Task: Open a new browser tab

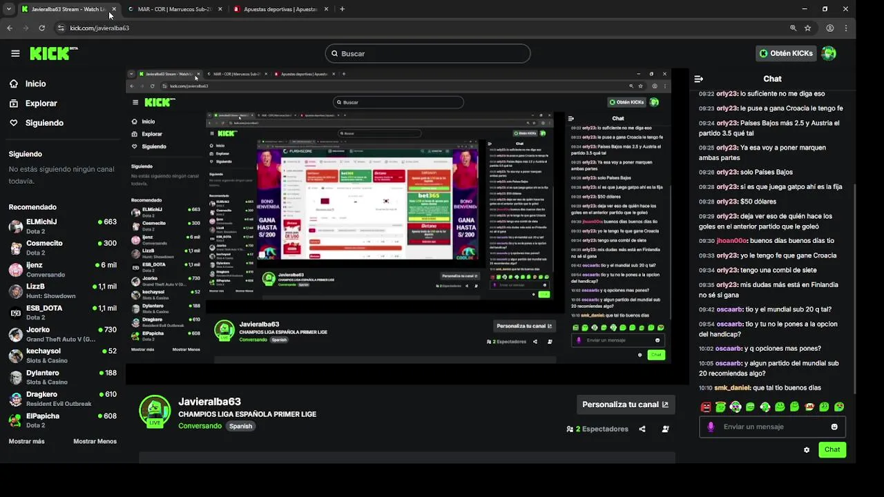Action: (342, 9)
